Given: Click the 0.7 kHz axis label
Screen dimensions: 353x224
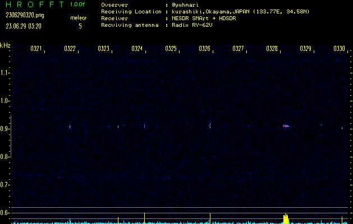Looking at the screenshot, I should pyautogui.click(x=5, y=185).
